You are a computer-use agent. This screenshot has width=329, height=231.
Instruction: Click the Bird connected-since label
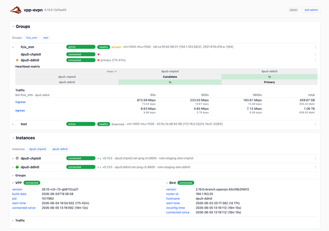click(178, 213)
